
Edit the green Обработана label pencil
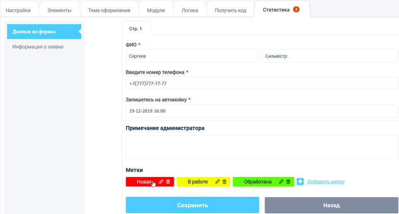281,182
